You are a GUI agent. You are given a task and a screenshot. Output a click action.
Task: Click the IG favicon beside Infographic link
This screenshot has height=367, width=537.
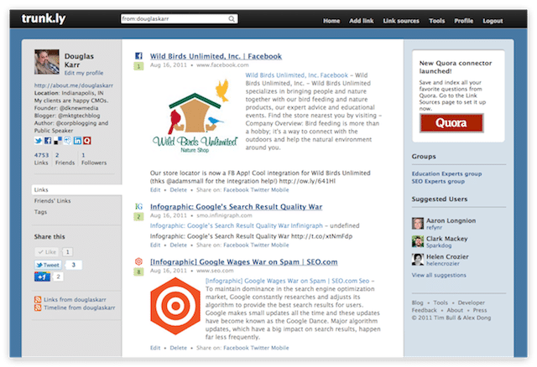coord(138,206)
